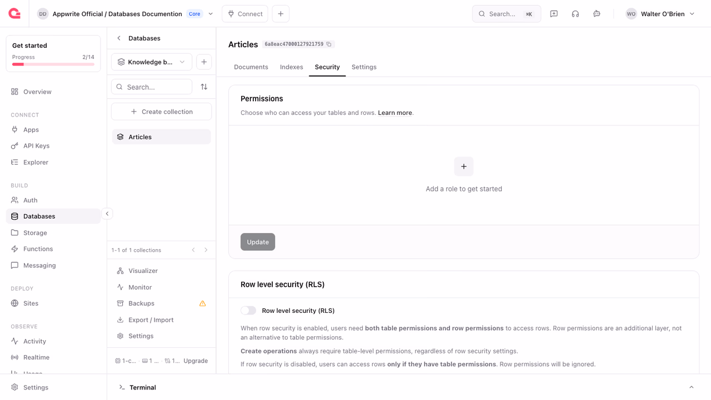Click the plus icon to add a role
The height and width of the screenshot is (400, 711).
[464, 166]
